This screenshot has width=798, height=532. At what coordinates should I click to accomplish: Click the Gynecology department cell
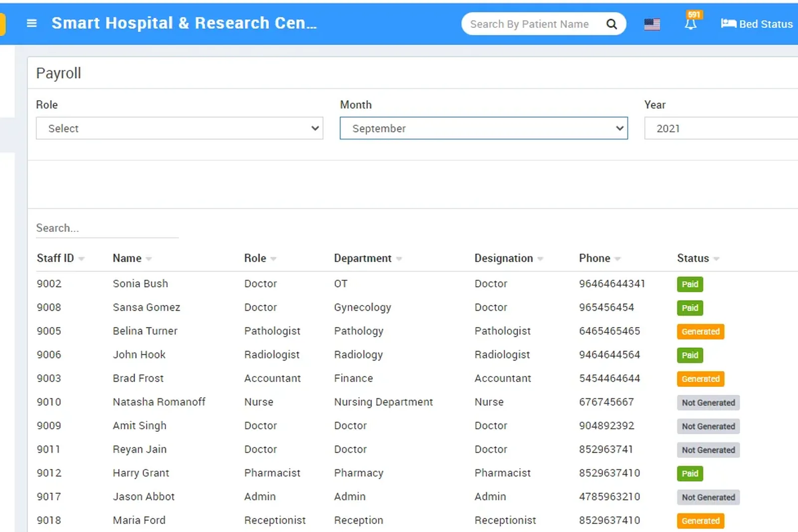click(x=363, y=308)
